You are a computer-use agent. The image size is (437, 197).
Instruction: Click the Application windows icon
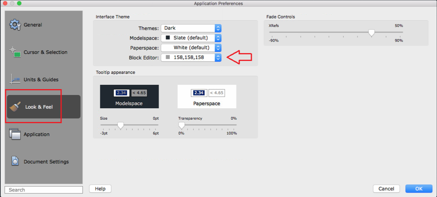(x=15, y=134)
